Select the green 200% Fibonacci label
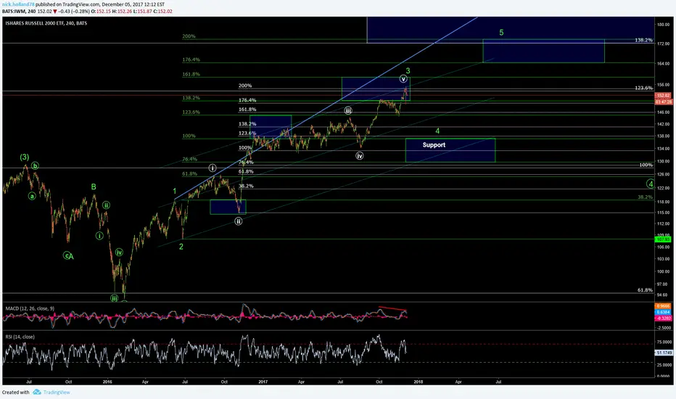The height and width of the screenshot is (399, 676). (189, 36)
